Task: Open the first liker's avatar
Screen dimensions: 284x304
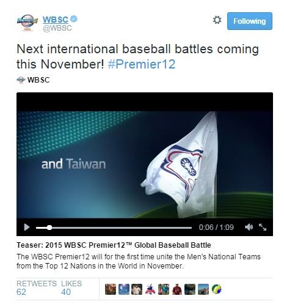Action: [111, 289]
